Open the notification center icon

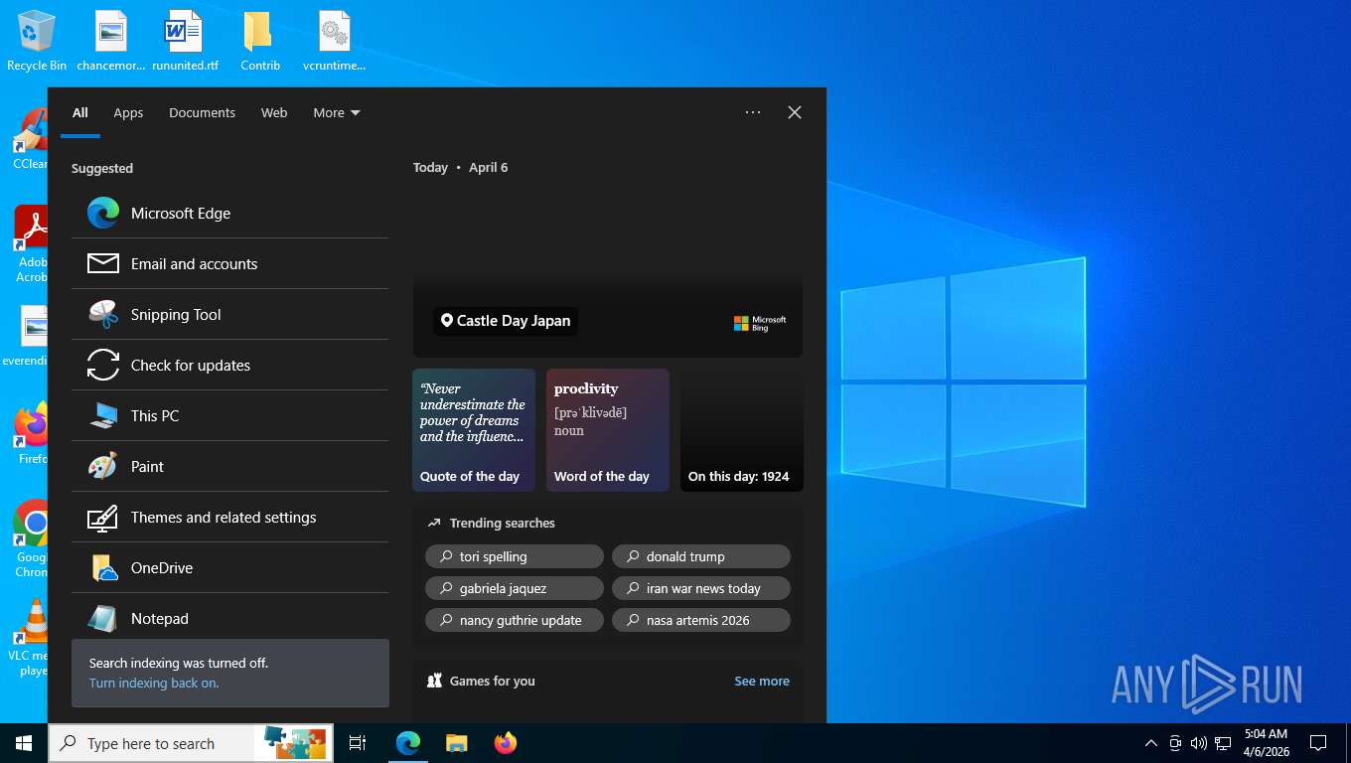tap(1318, 743)
